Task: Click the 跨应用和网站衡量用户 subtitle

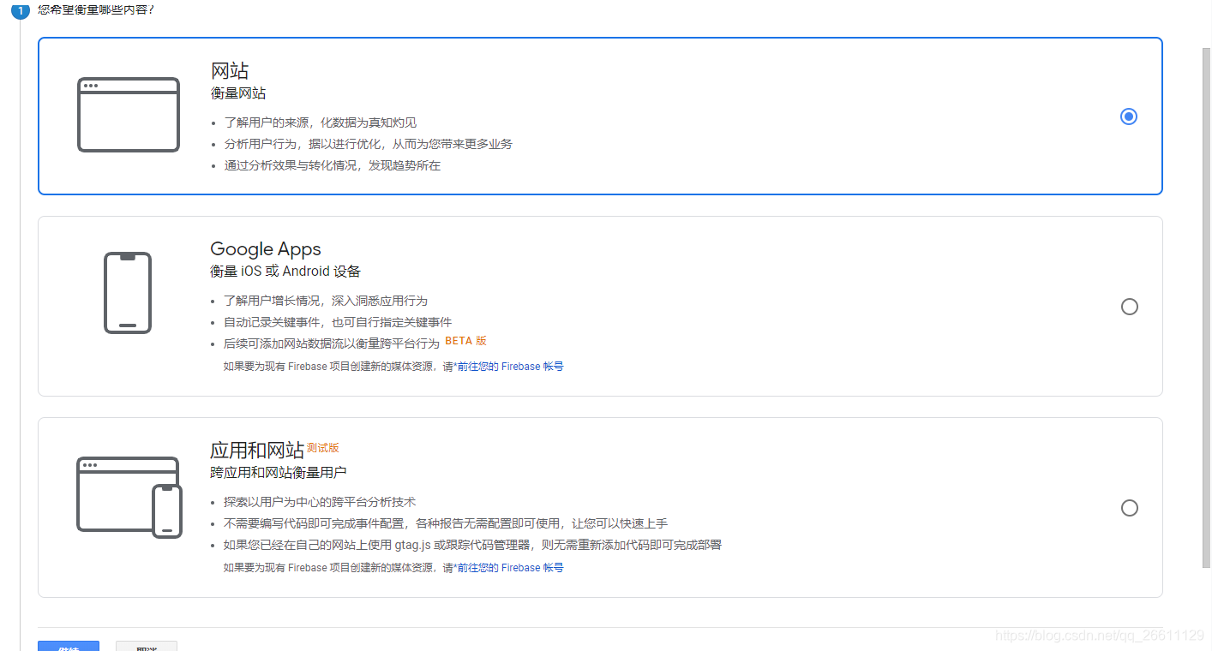Action: click(279, 473)
